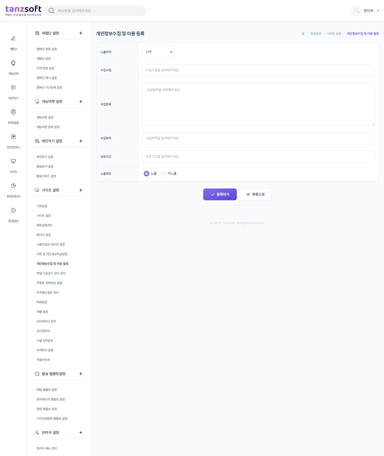Open the 포인트/캐시 P icon
The height and width of the screenshot is (456, 384).
pyautogui.click(x=13, y=137)
